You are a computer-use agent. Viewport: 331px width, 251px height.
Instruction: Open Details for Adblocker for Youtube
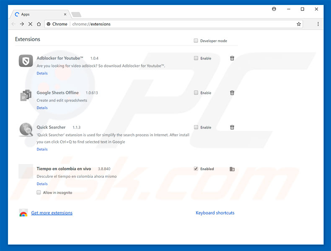42,73
